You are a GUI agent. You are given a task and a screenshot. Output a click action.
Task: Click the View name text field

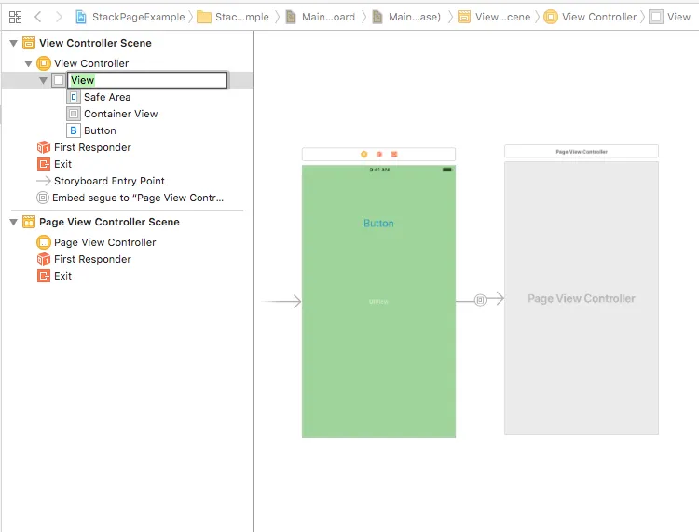click(147, 80)
